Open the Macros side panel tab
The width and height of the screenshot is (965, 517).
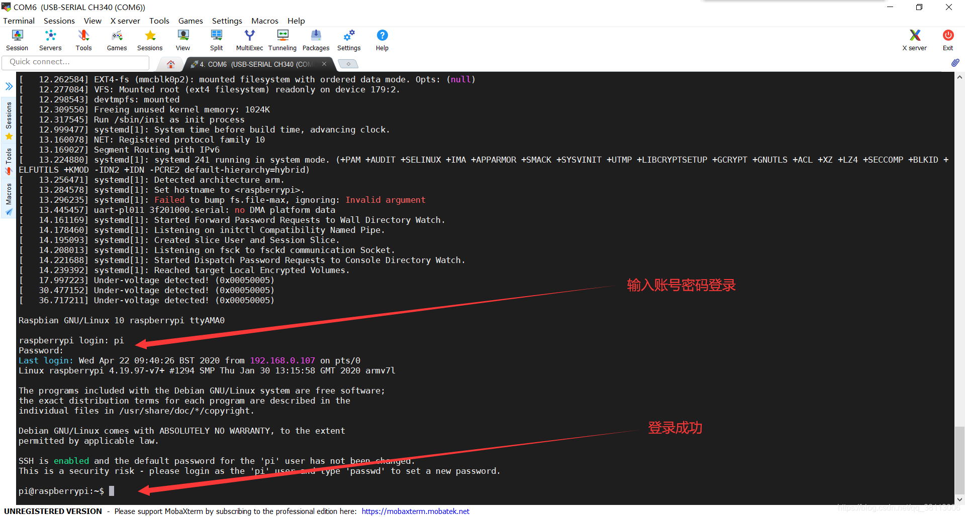9,199
